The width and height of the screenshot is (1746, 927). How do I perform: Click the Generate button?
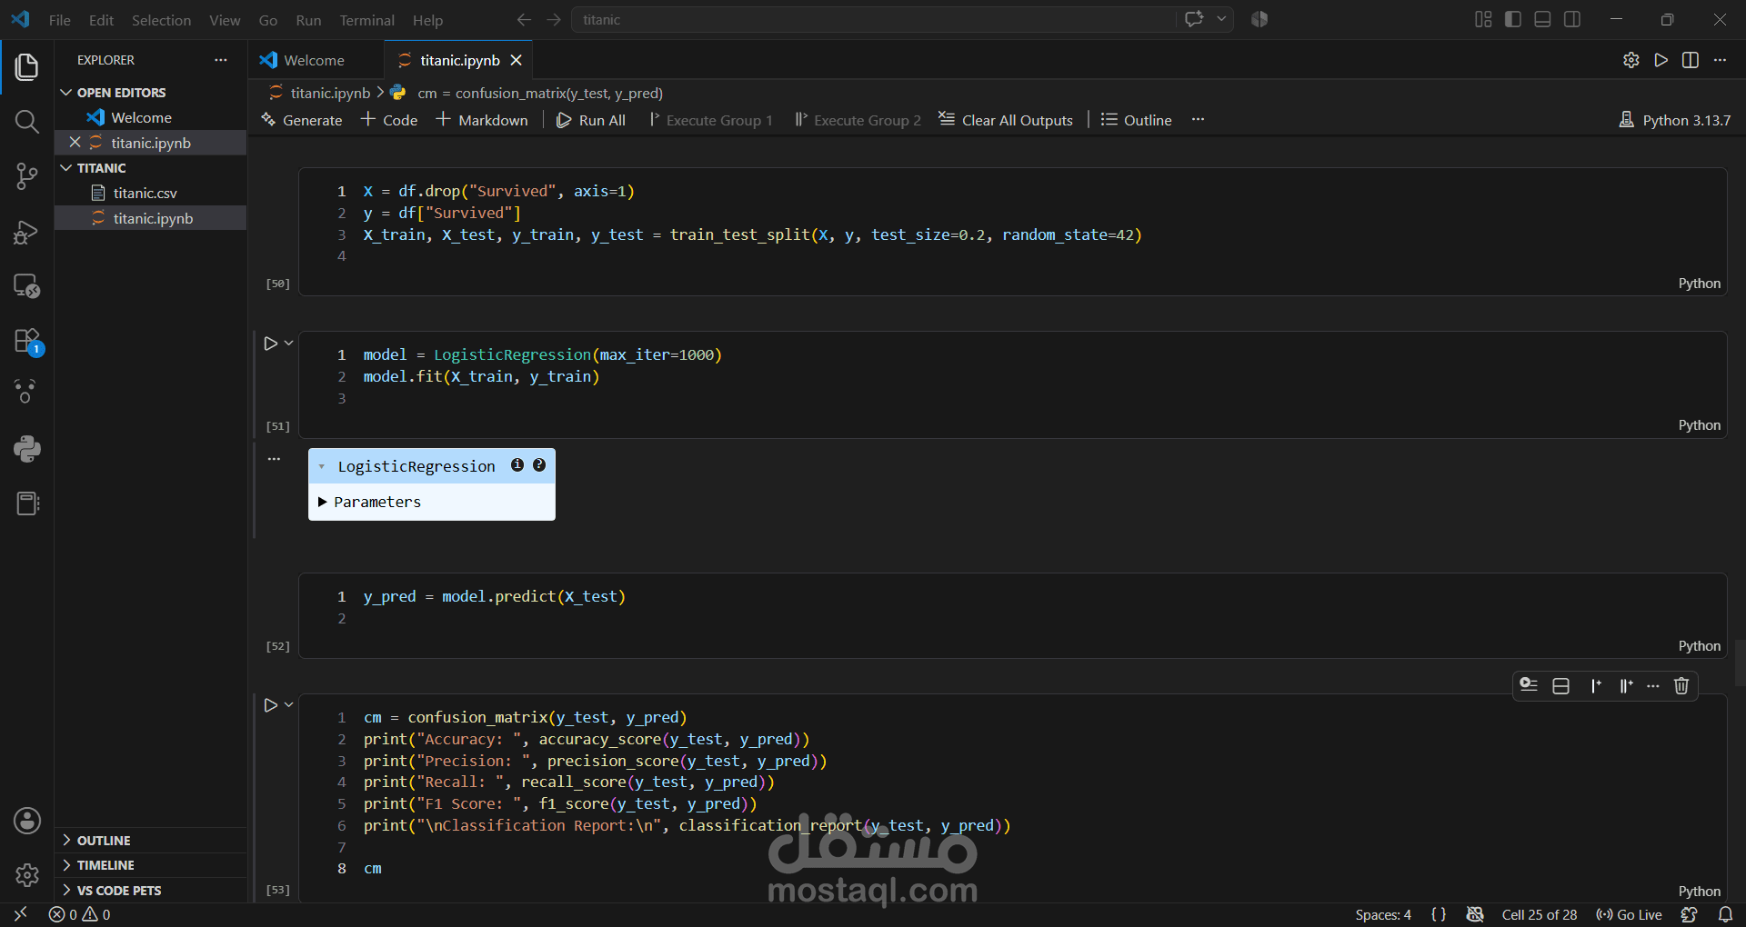[302, 120]
